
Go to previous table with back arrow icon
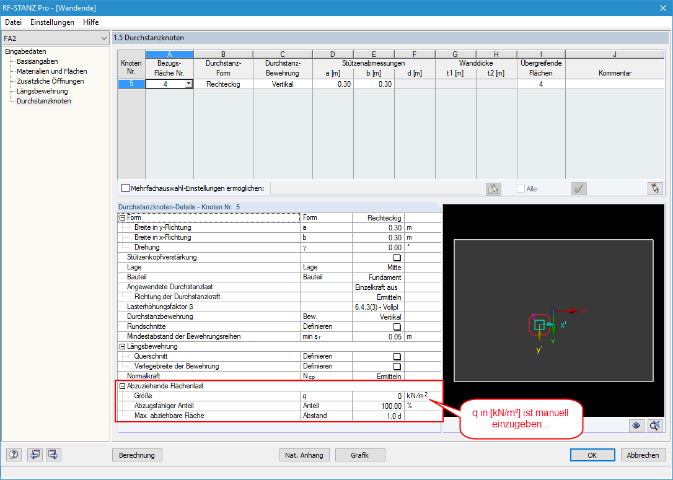tap(35, 455)
